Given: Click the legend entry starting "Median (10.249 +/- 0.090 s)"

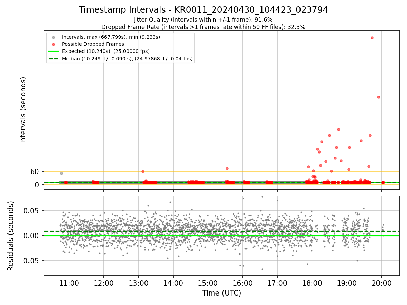Looking at the screenshot, I should pyautogui.click(x=127, y=59).
